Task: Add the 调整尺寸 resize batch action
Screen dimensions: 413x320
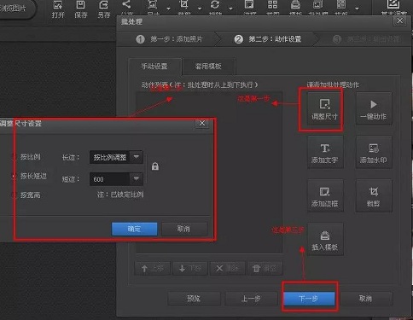Action: (x=324, y=109)
